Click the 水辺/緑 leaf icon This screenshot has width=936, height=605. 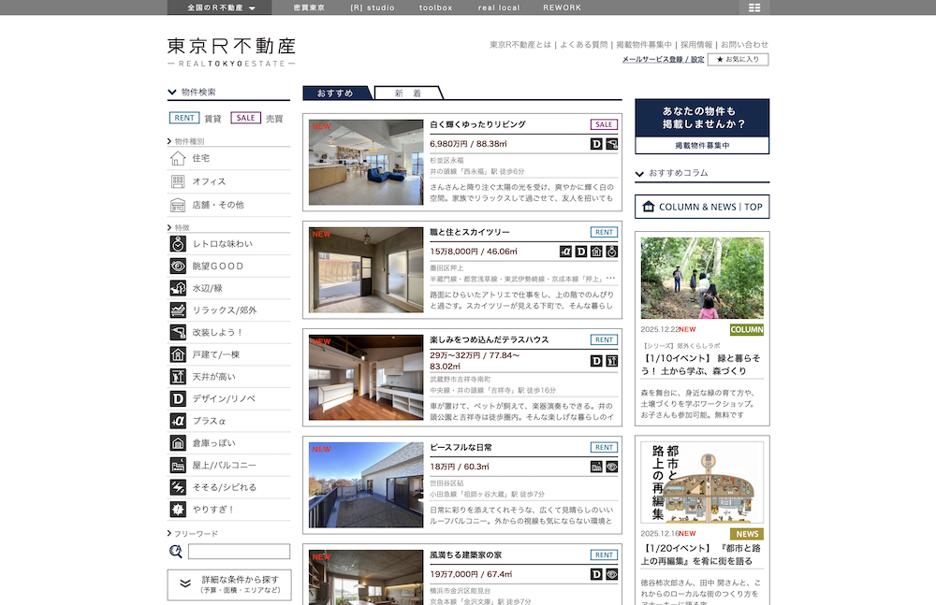(177, 288)
